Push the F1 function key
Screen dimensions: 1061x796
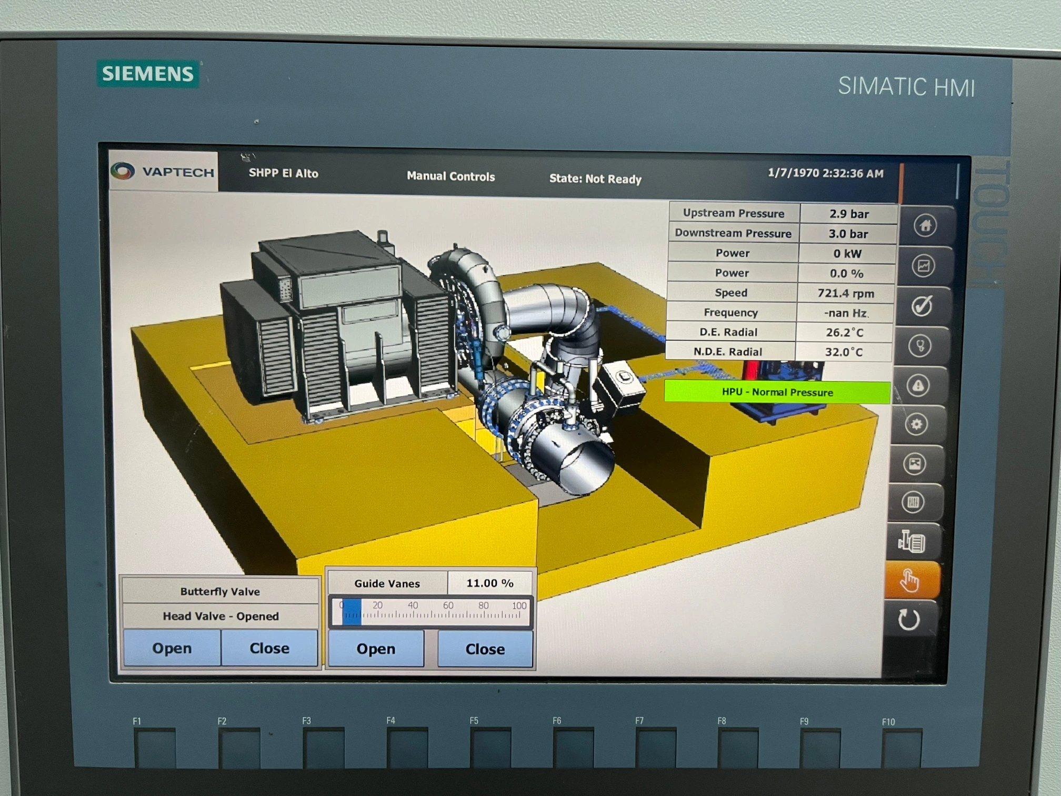pyautogui.click(x=155, y=748)
